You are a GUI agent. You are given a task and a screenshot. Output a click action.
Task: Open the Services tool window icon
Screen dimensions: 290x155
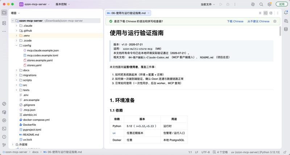click(x=4, y=120)
